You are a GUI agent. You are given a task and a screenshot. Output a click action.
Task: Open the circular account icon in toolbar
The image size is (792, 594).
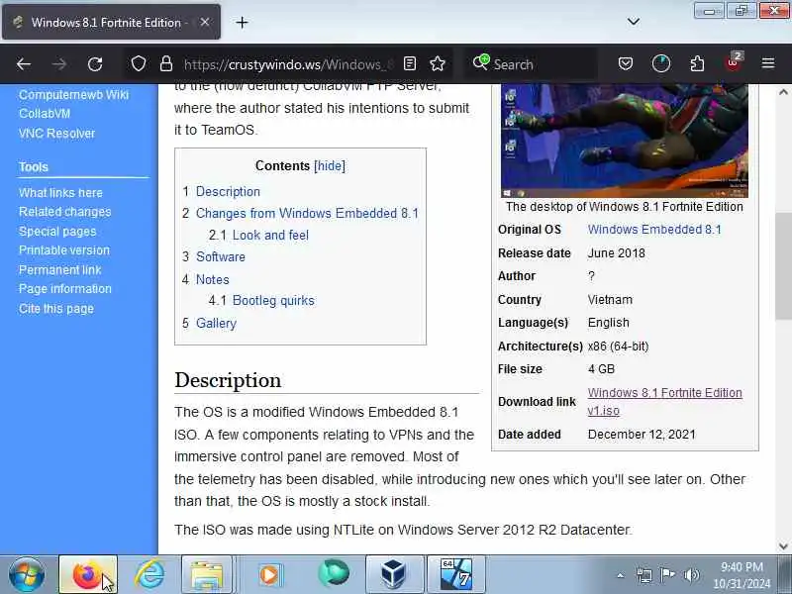tap(661, 63)
